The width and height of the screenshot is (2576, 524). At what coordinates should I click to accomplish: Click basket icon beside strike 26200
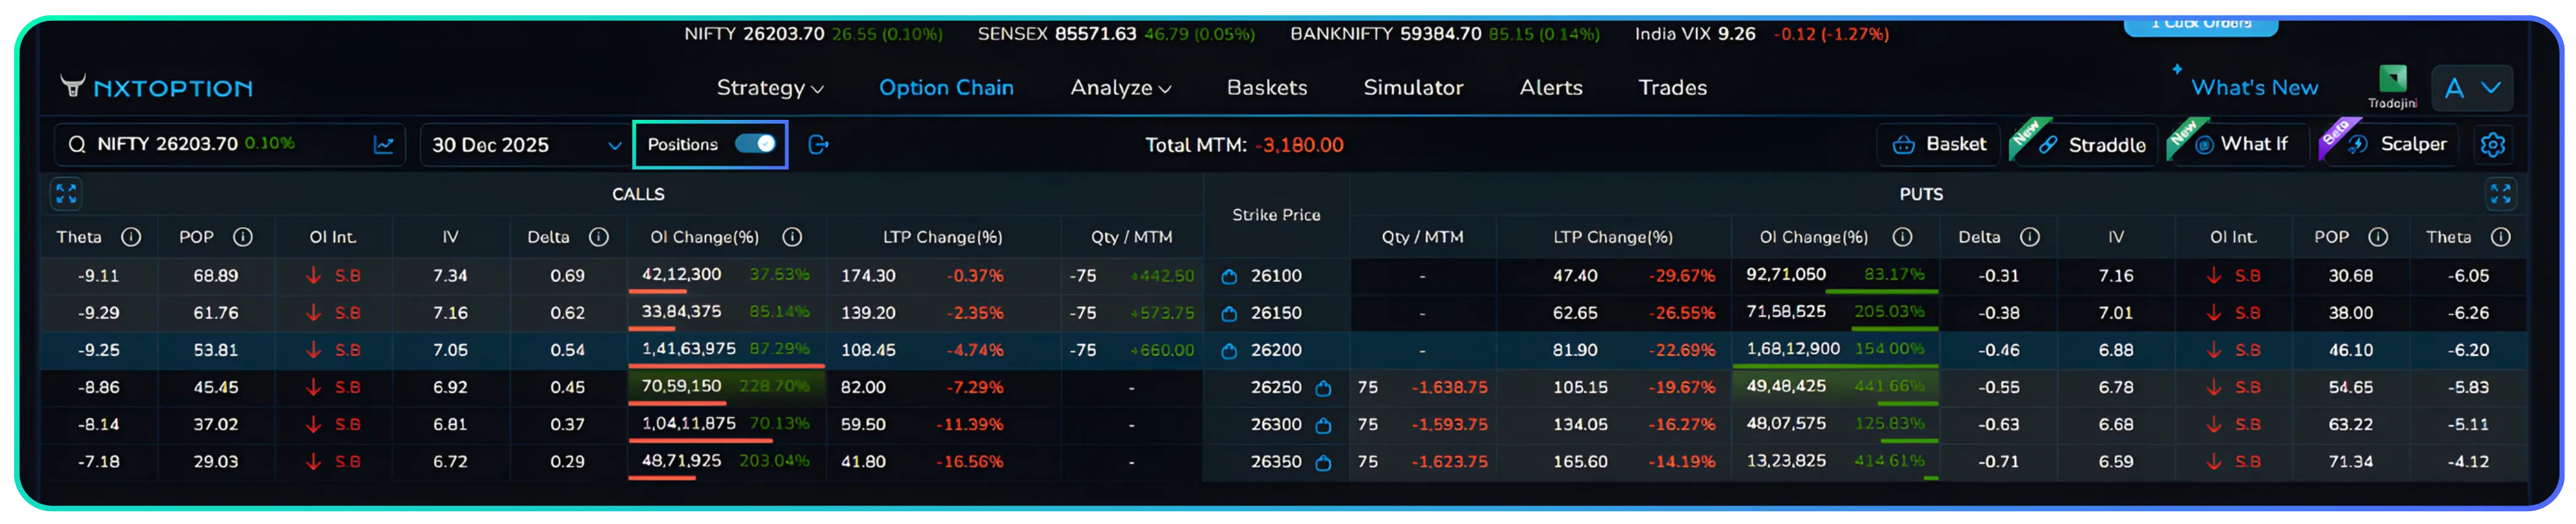click(x=1229, y=351)
